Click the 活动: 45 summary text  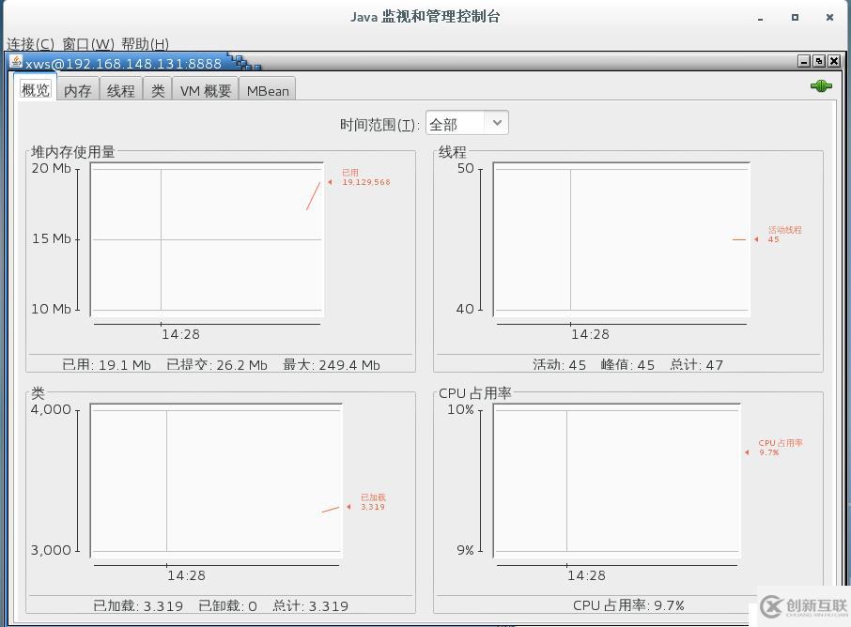click(x=559, y=364)
